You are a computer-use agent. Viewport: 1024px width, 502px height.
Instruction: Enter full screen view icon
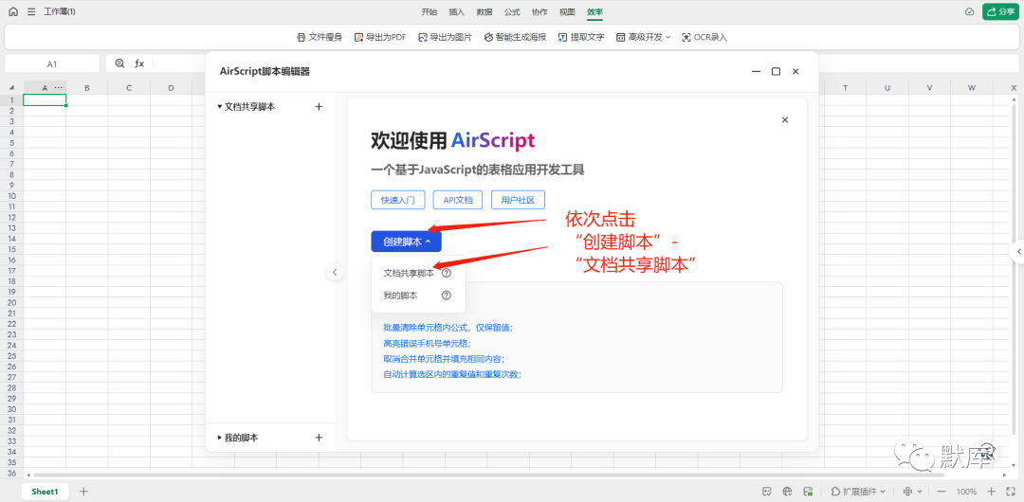pos(1011,491)
